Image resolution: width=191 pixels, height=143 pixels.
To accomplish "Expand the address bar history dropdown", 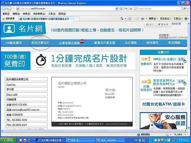I will [x=117, y=9].
